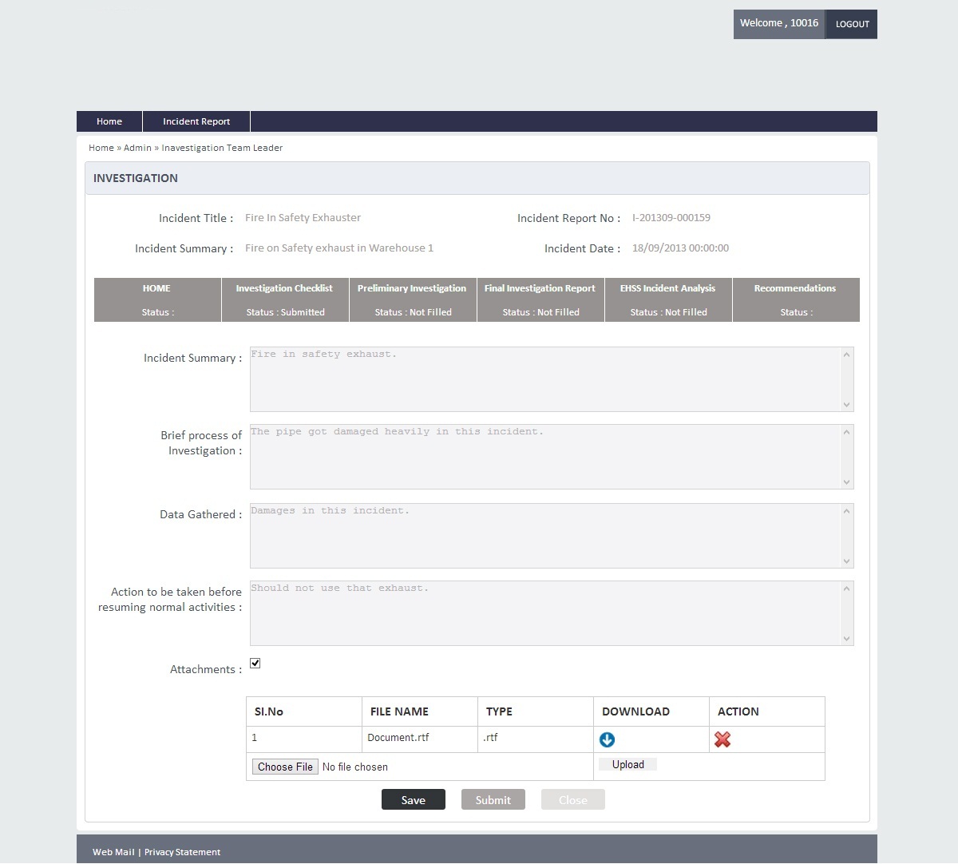Click inside the Incident Summary text area
The image size is (958, 864).
pos(552,379)
